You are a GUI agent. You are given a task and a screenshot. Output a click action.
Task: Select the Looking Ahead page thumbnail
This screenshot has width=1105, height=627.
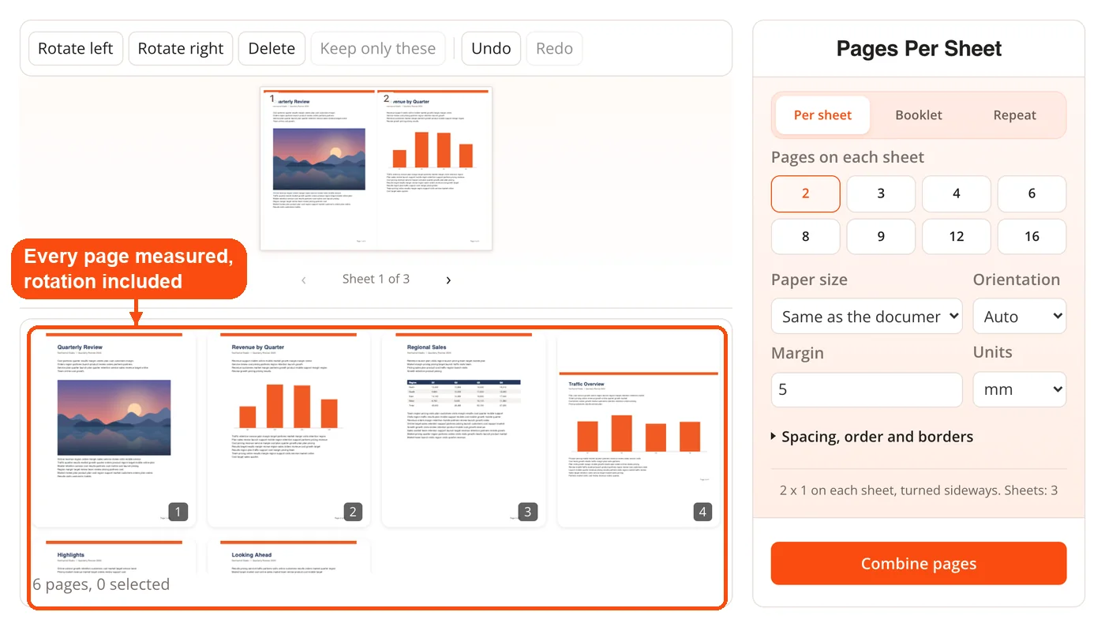(288, 557)
